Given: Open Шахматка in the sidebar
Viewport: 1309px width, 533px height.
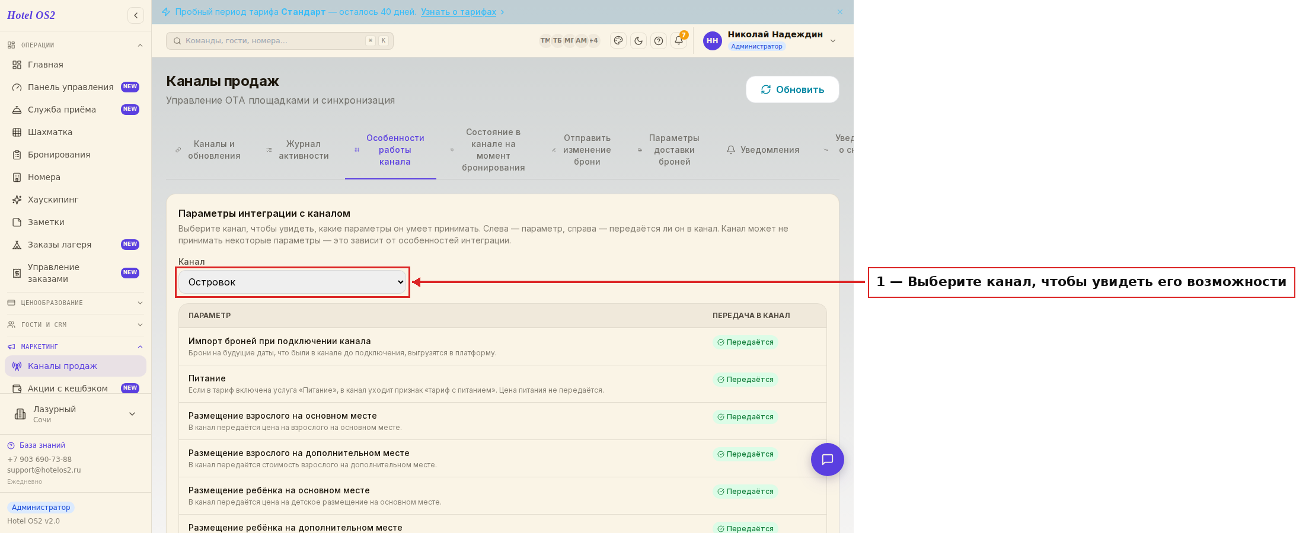Looking at the screenshot, I should tap(75, 132).
